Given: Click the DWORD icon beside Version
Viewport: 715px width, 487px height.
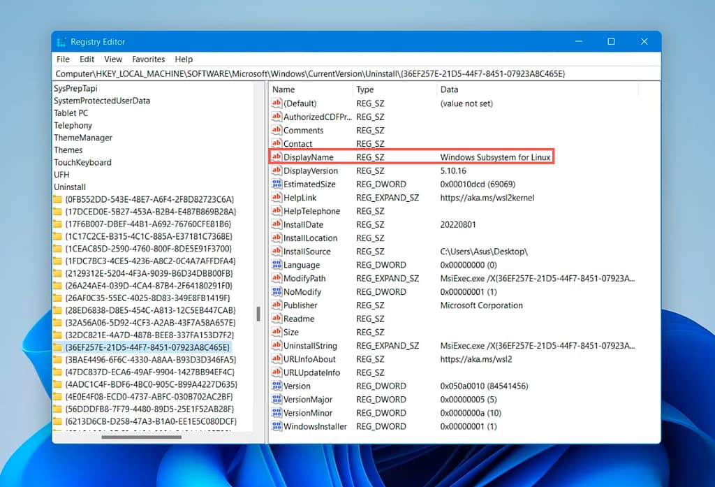Looking at the screenshot, I should coord(277,386).
